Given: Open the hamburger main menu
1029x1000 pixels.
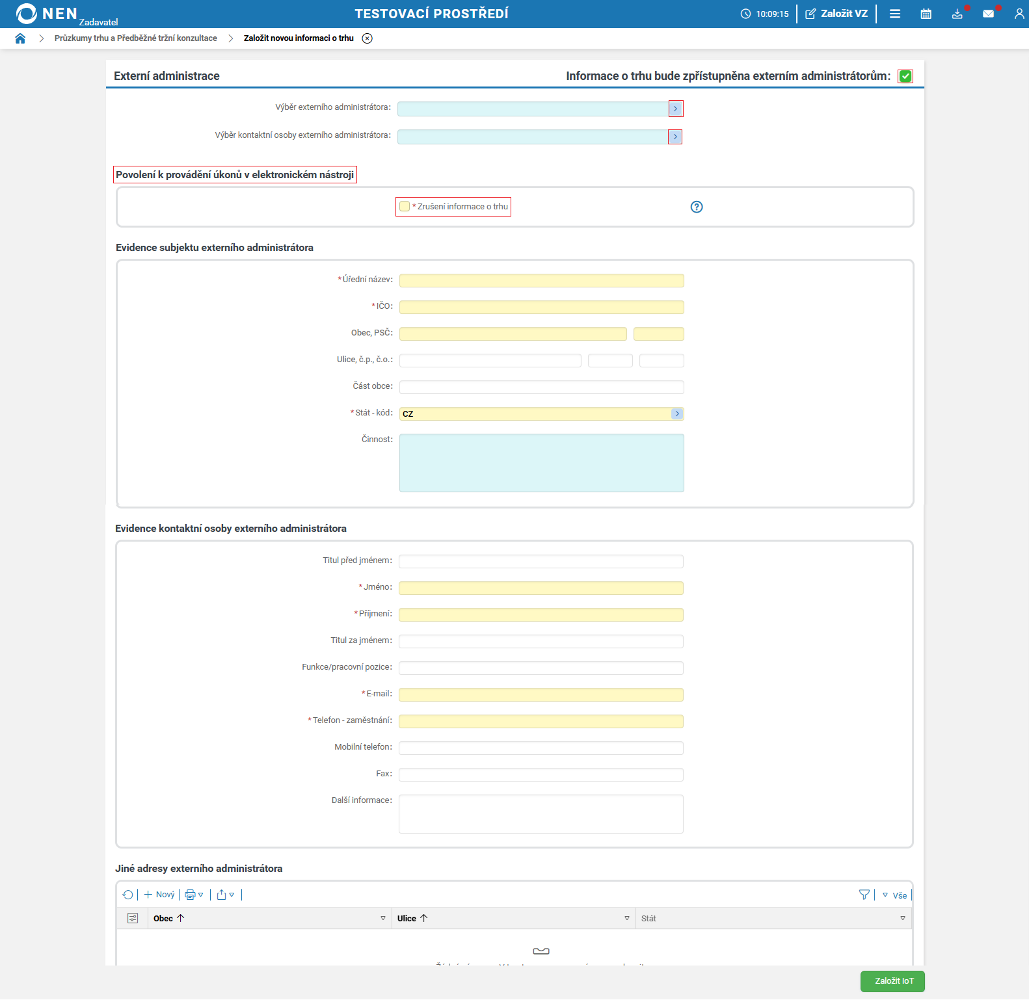Looking at the screenshot, I should click(x=894, y=14).
